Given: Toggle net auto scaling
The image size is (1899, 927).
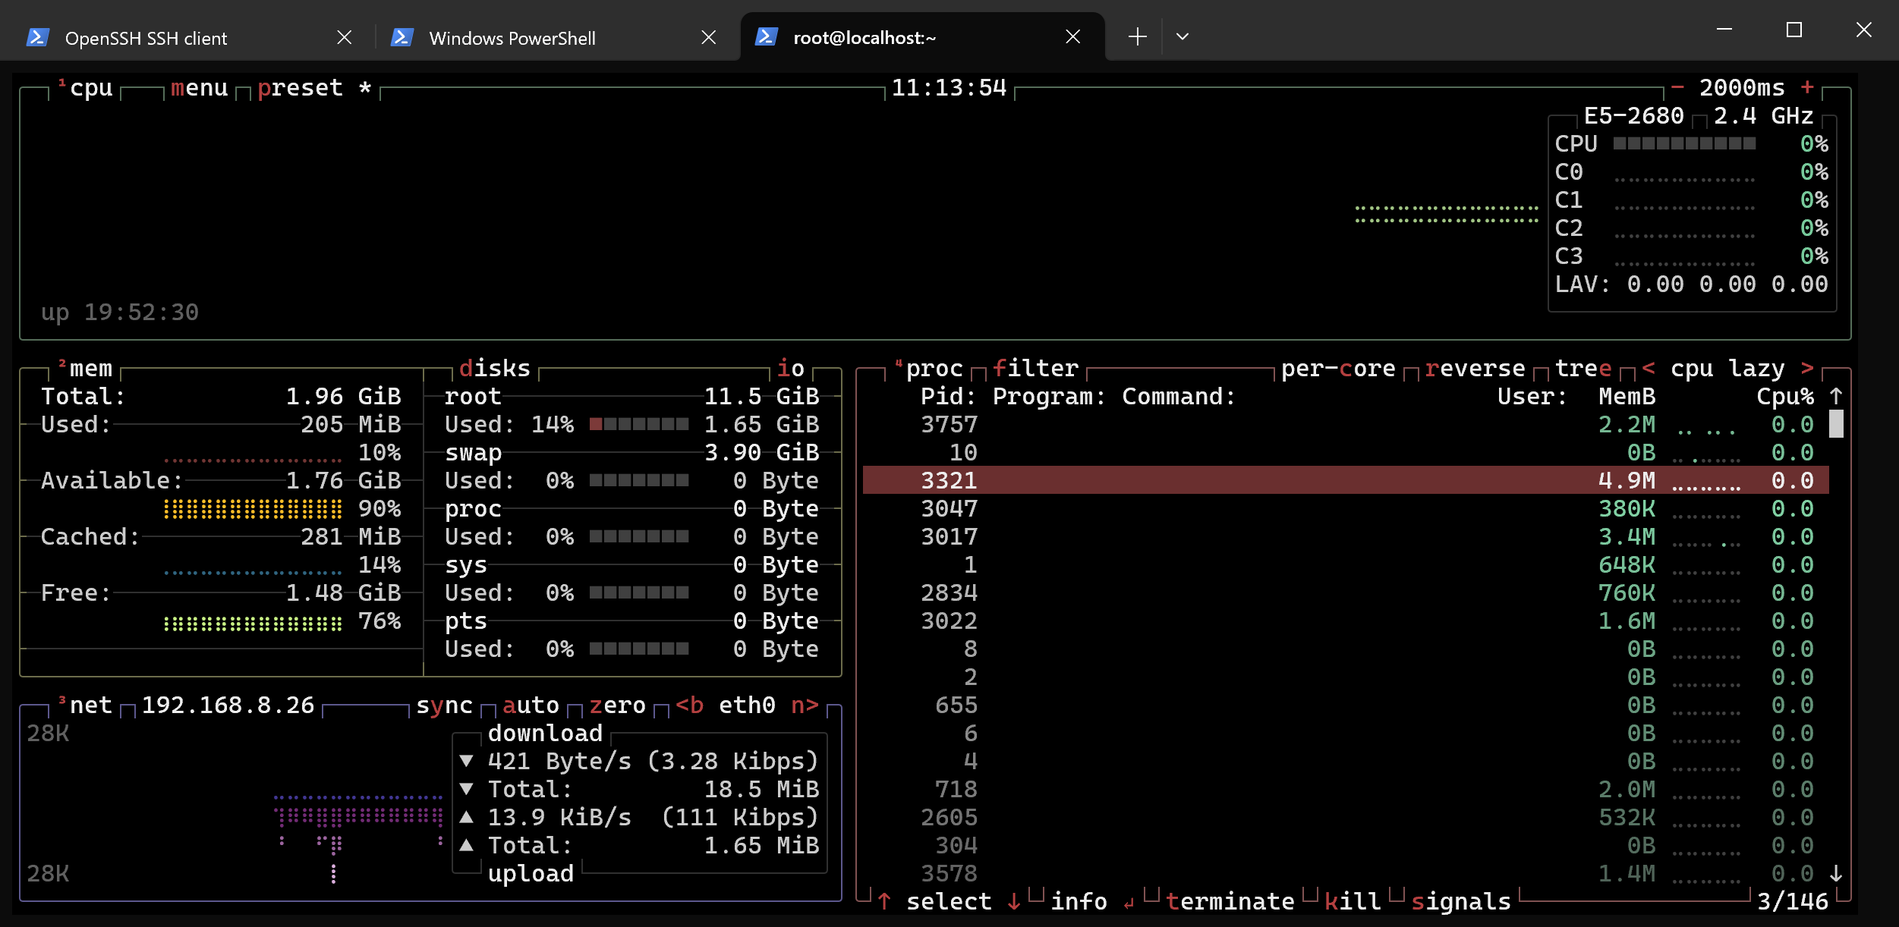Looking at the screenshot, I should (x=531, y=705).
